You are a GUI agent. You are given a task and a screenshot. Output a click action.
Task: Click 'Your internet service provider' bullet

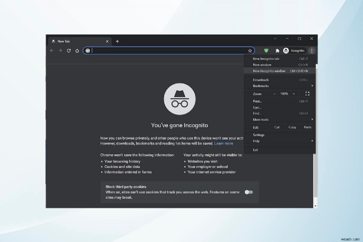click(211, 172)
